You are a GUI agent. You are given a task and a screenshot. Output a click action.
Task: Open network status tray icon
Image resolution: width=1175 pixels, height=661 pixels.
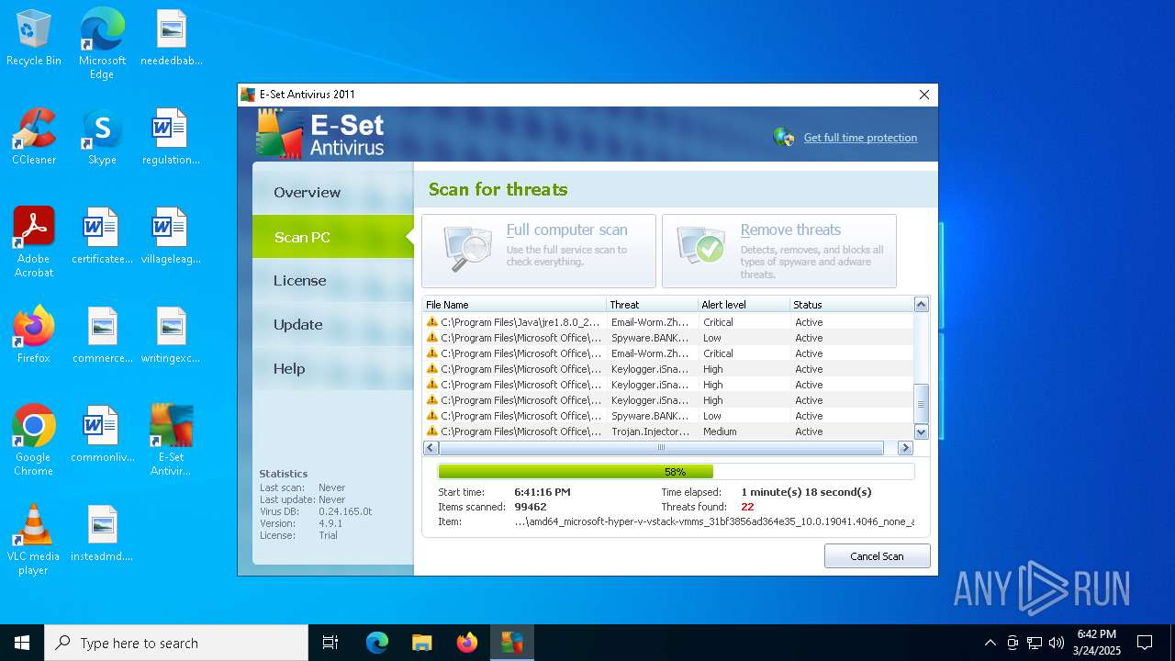[1035, 643]
